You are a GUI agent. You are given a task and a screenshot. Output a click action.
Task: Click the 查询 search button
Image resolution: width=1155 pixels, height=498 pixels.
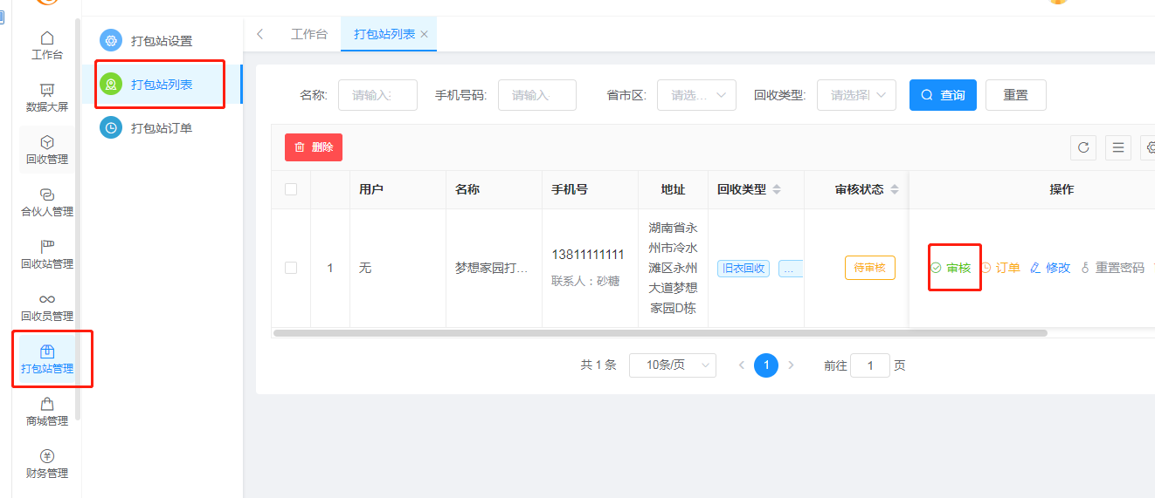coord(943,95)
